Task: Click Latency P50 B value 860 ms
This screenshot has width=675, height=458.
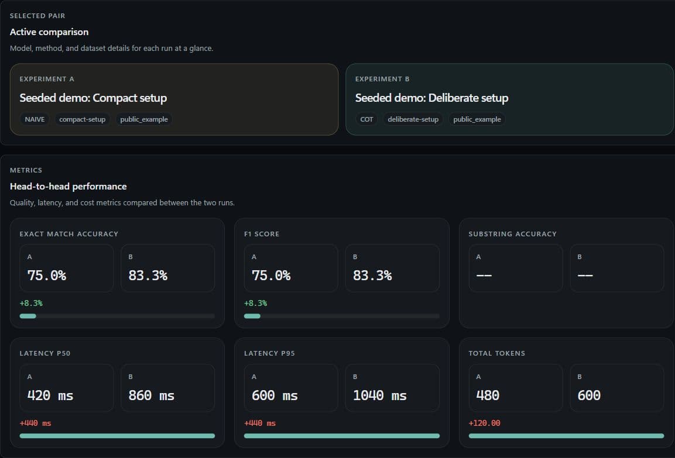Action: coord(152,395)
